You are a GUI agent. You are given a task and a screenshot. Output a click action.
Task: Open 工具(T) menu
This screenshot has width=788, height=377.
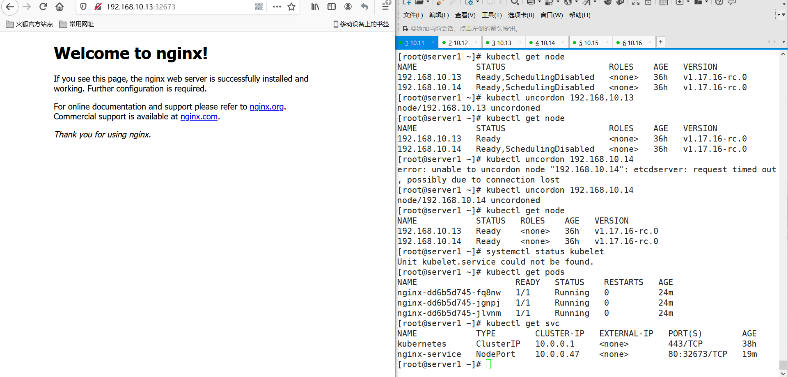492,15
